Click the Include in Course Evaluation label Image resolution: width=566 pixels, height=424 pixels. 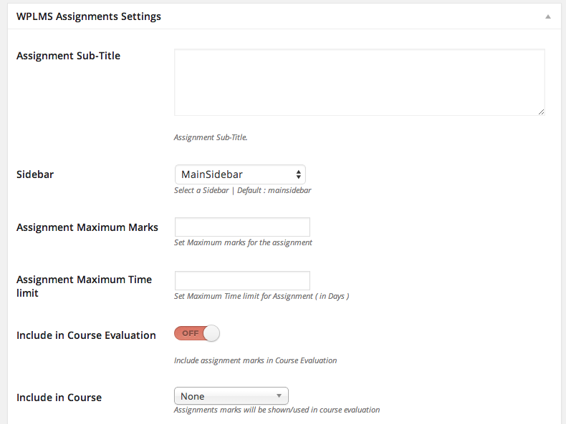[x=86, y=335]
